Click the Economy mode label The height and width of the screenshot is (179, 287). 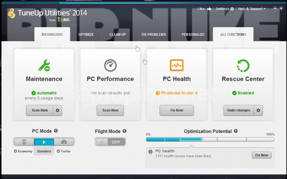[x=25, y=151]
